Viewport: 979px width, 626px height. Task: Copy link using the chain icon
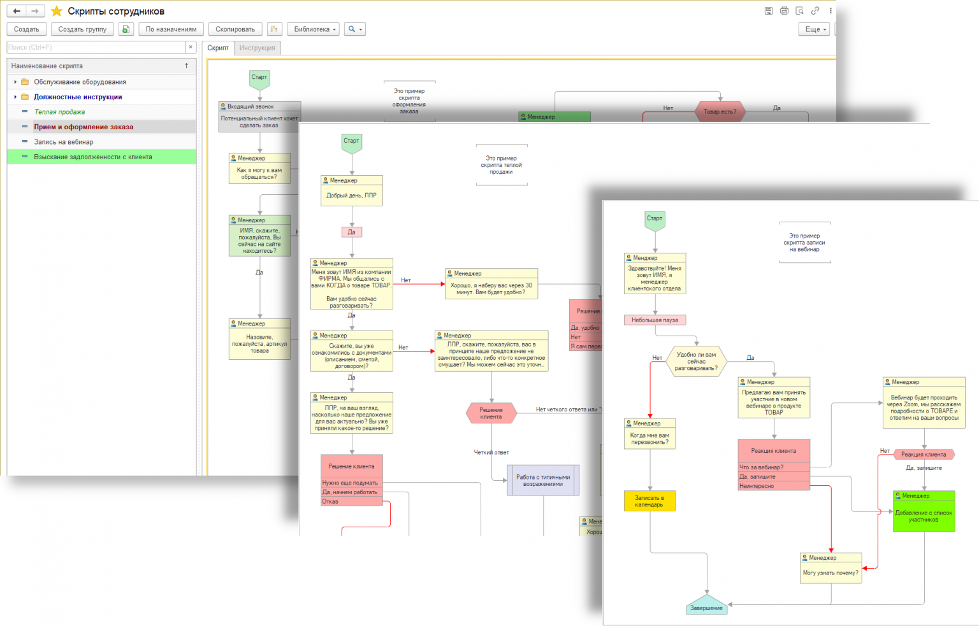(x=815, y=11)
